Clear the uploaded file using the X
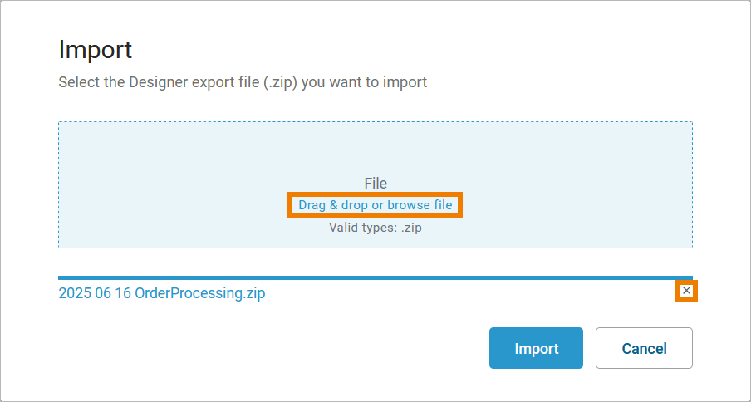Image resolution: width=751 pixels, height=402 pixels. click(686, 291)
